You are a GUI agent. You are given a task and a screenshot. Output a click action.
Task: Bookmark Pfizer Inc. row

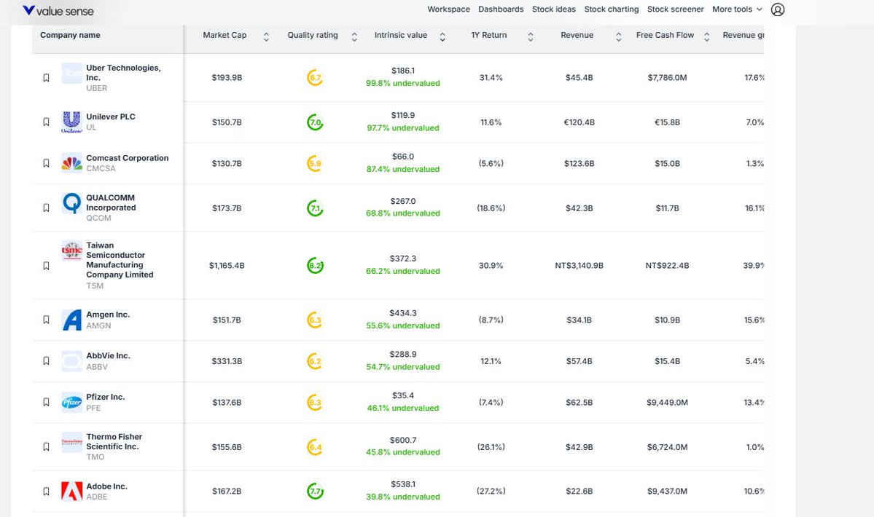(46, 402)
